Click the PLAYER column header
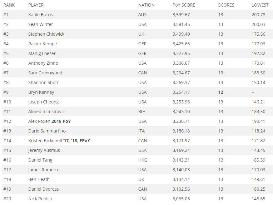Viewport: 273px width, 205px height. point(36,5)
